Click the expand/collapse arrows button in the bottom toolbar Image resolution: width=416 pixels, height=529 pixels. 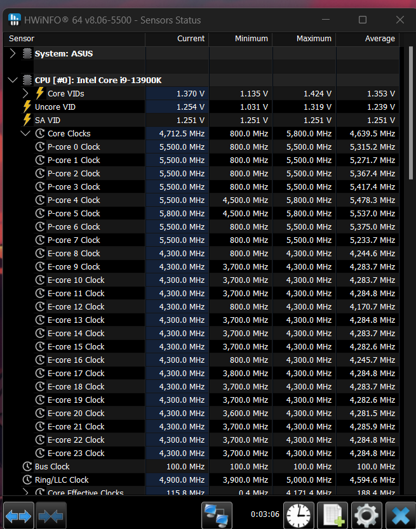(x=18, y=516)
